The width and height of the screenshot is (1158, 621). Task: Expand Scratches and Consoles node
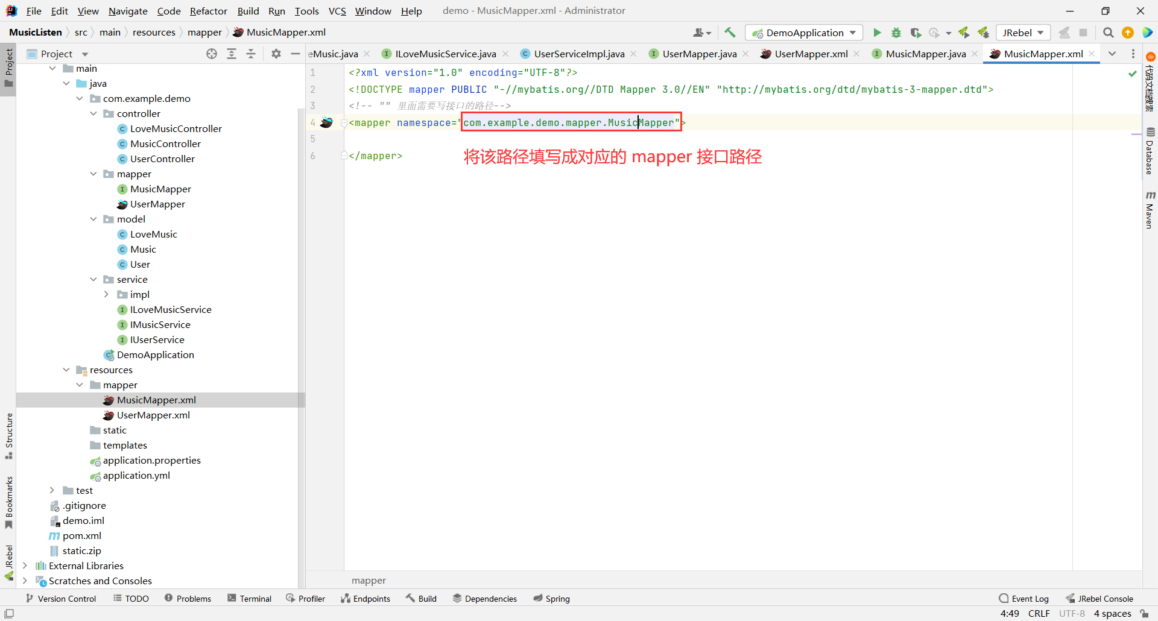tap(25, 581)
